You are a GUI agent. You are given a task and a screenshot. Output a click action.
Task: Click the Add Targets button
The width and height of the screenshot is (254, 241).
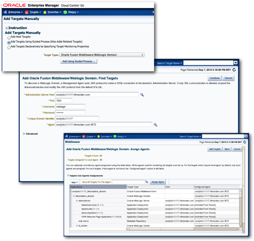[x=215, y=149]
